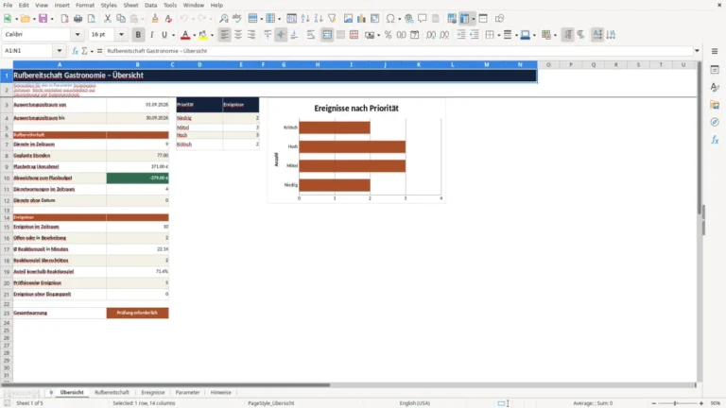This screenshot has height=408, width=726.
Task: Open the underline style dropdown arrow
Action: [173, 35]
